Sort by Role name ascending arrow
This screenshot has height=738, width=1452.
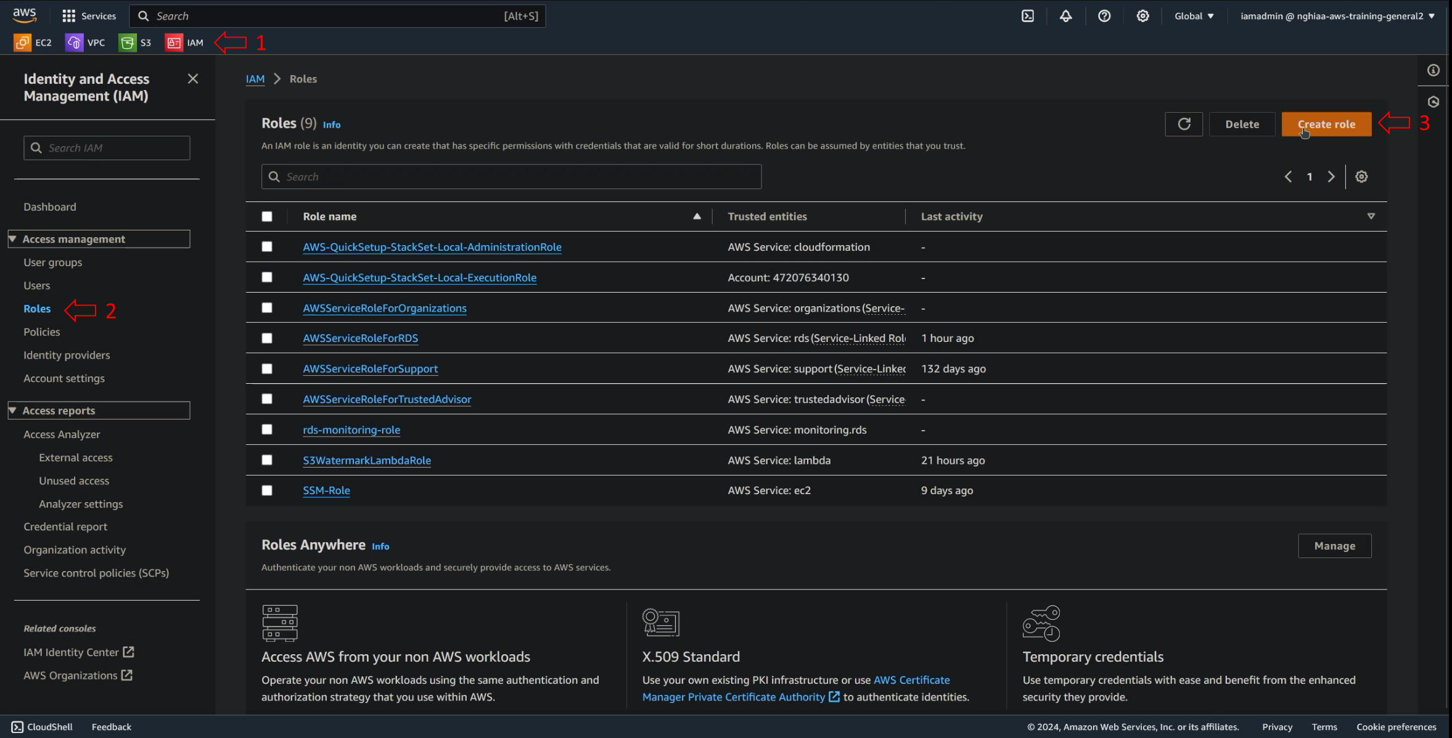697,216
